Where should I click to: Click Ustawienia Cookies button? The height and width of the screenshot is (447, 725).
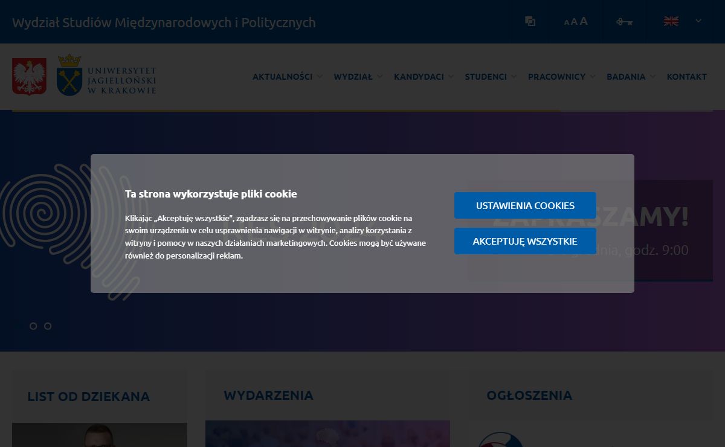[x=525, y=205]
